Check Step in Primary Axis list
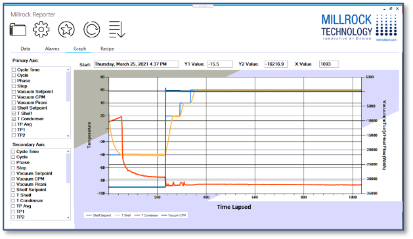 pos(14,86)
